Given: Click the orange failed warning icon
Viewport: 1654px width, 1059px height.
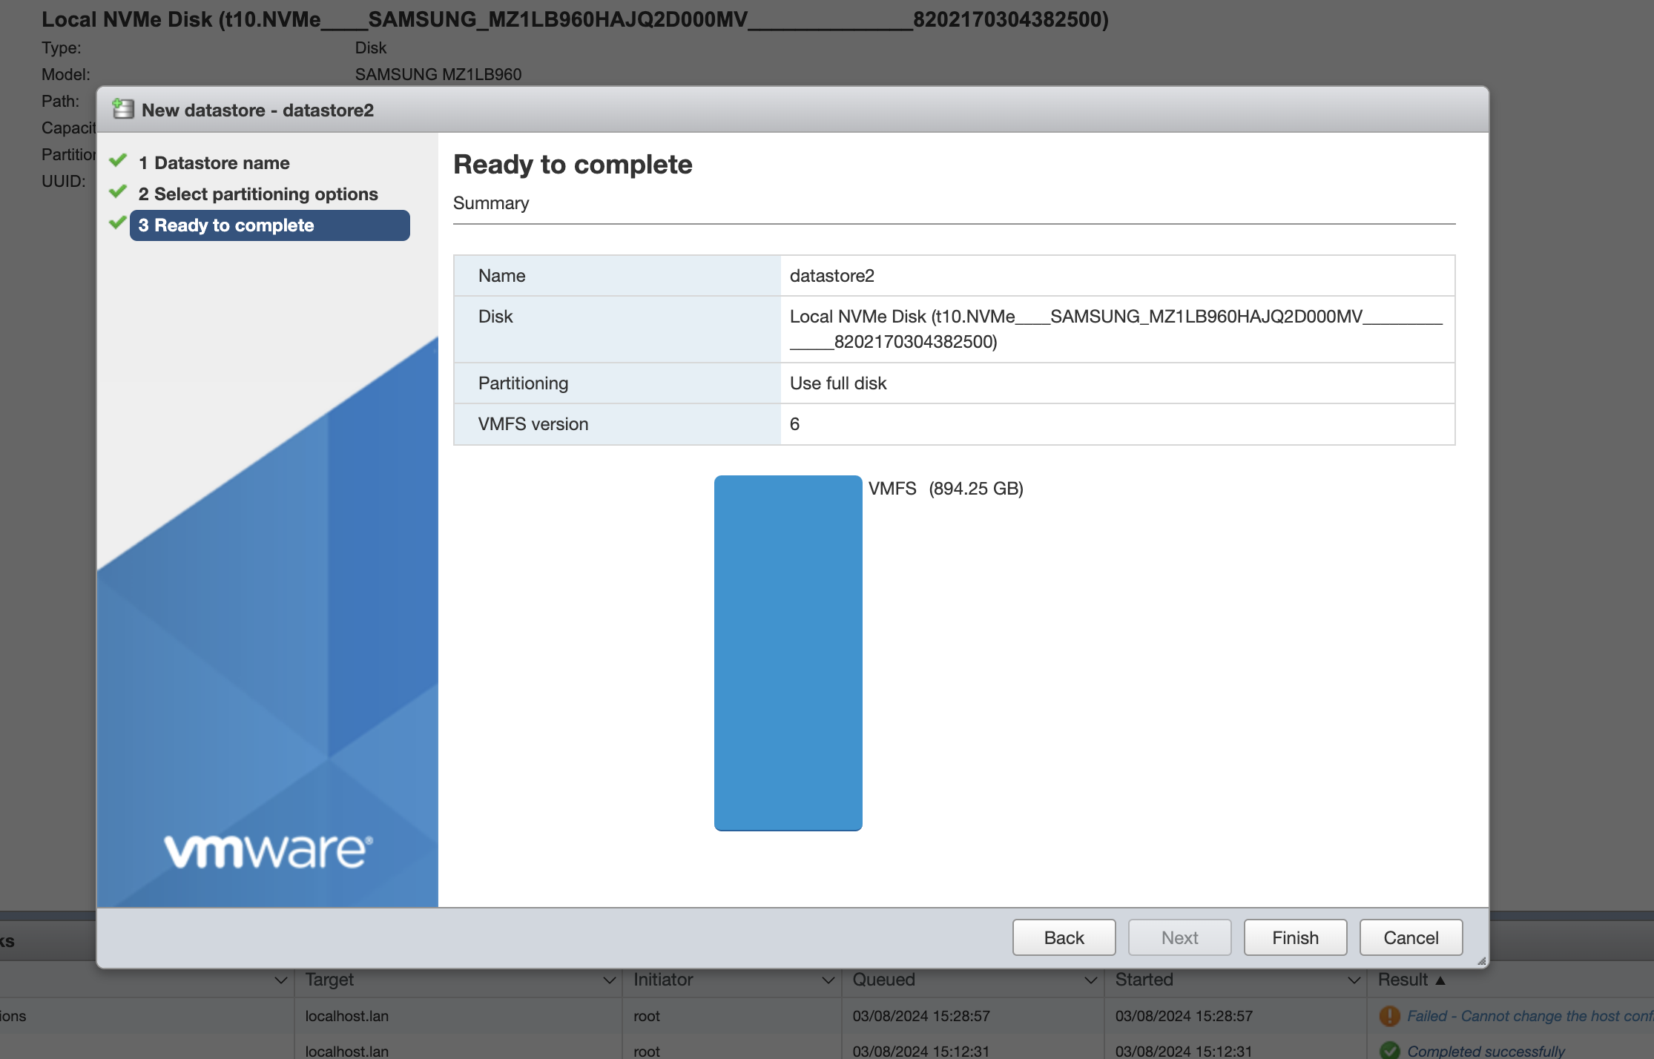Looking at the screenshot, I should [x=1389, y=1016].
